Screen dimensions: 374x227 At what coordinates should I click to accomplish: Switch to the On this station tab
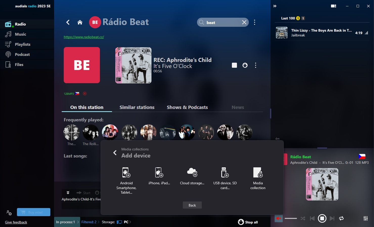(87, 107)
